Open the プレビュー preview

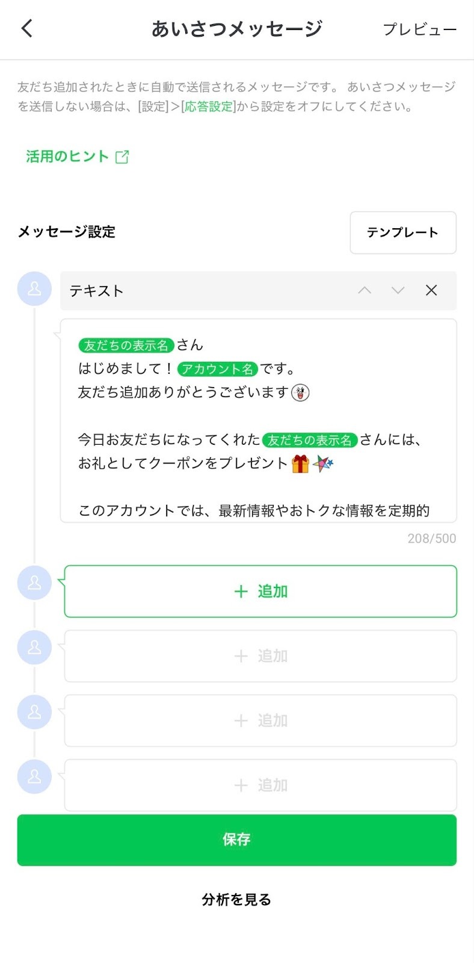coord(419,29)
